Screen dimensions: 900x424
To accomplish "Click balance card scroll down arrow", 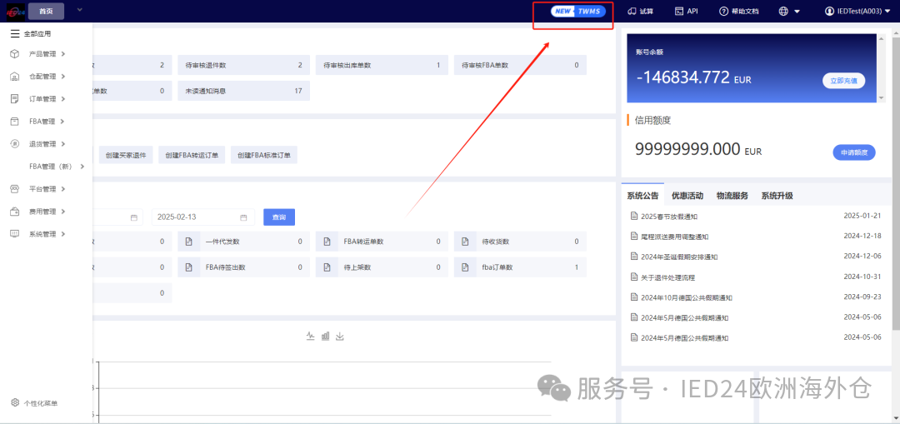I will (x=882, y=98).
